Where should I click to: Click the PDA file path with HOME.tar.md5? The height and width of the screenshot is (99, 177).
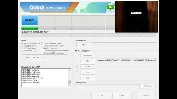pyautogui.click(x=127, y=60)
